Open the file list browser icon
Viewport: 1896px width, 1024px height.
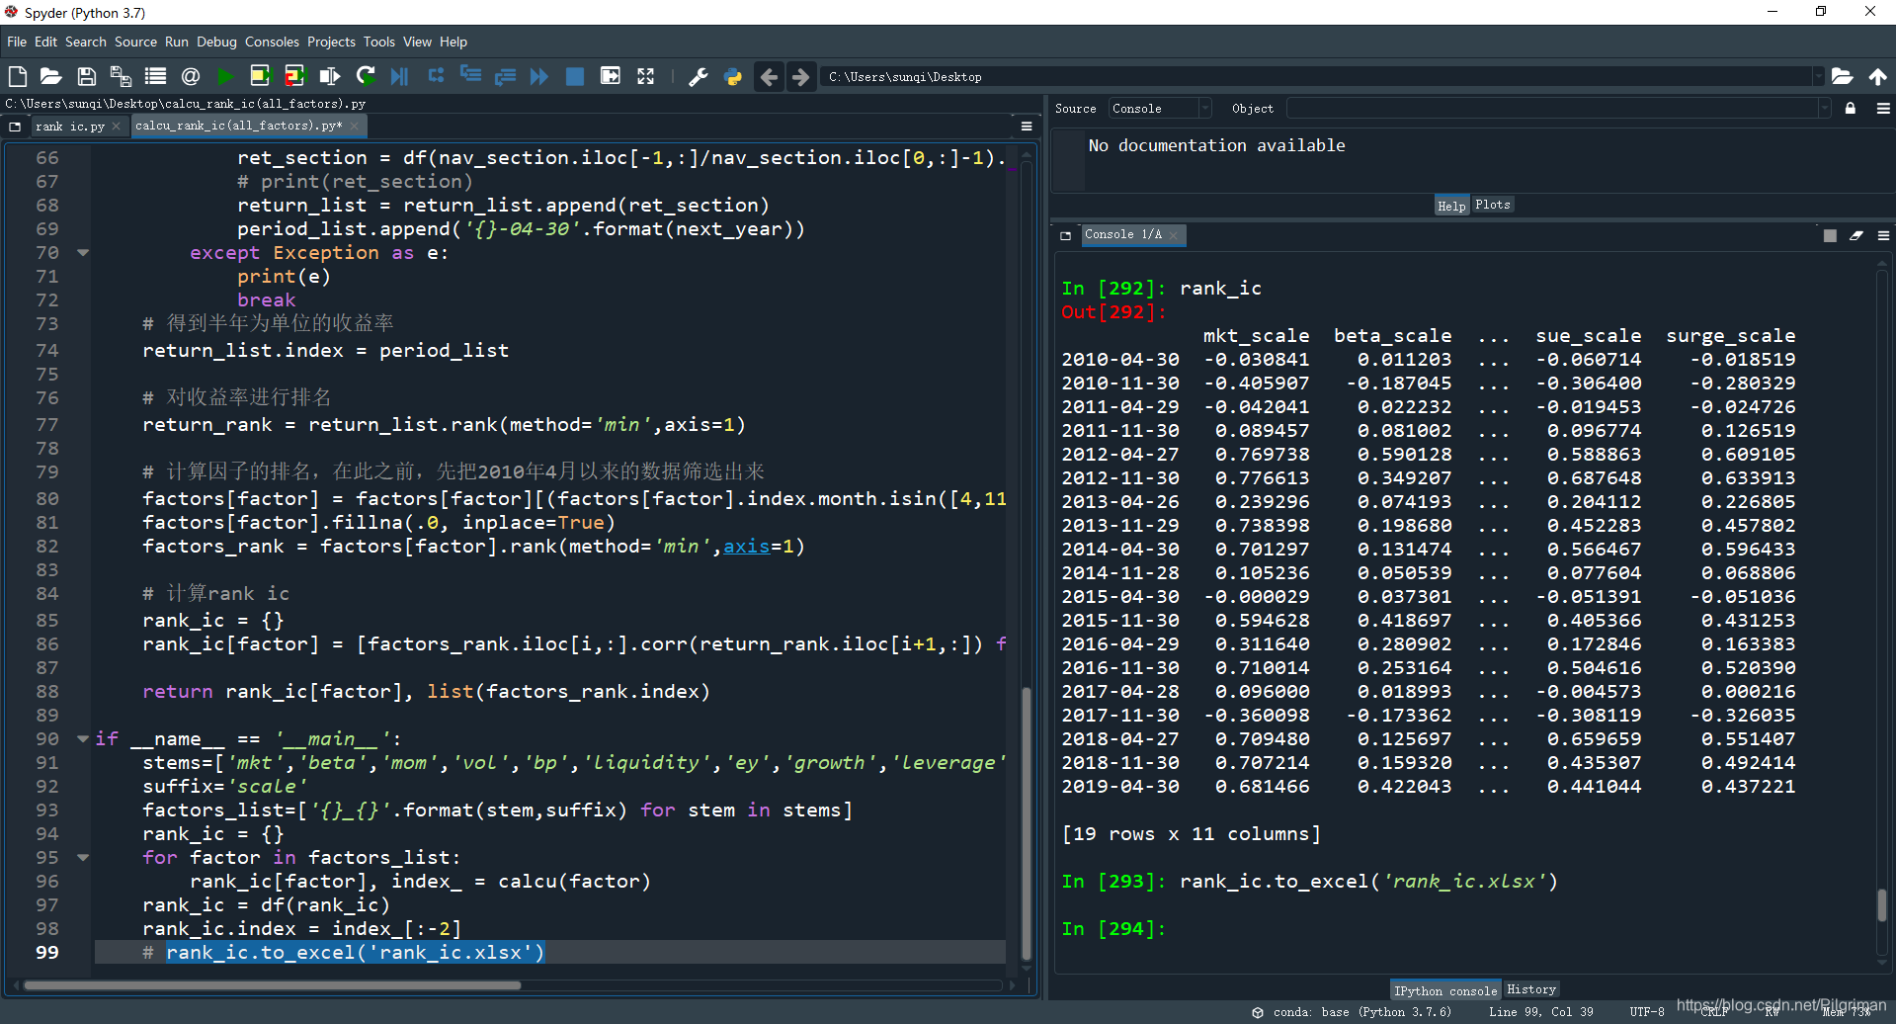155,76
